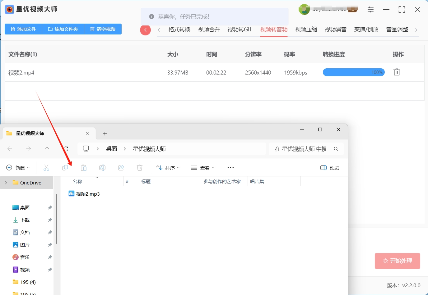The width and height of the screenshot is (428, 295).
Task: Open the three-dots more options menu
Action: click(230, 168)
